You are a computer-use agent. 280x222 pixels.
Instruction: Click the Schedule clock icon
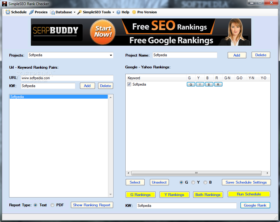(x=8, y=12)
